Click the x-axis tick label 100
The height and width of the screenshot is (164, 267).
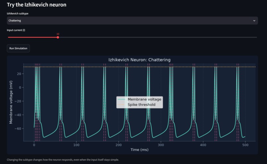(x=76, y=145)
